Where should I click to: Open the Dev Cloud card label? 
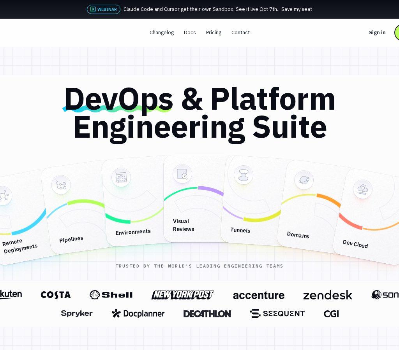click(x=355, y=244)
